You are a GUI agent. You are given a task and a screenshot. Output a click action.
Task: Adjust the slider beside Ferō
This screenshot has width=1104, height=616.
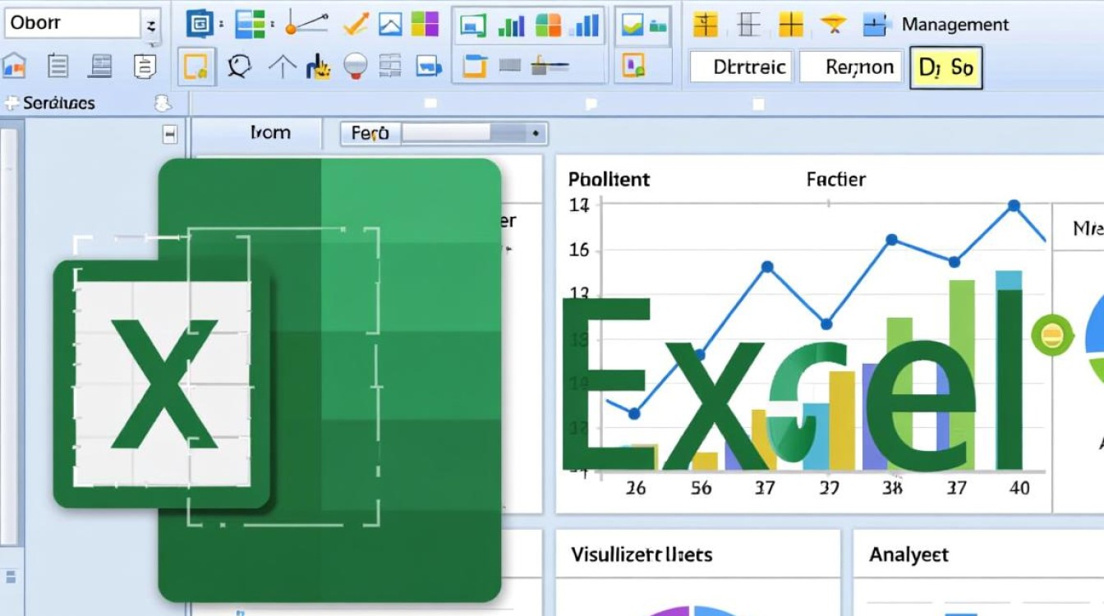(x=462, y=132)
